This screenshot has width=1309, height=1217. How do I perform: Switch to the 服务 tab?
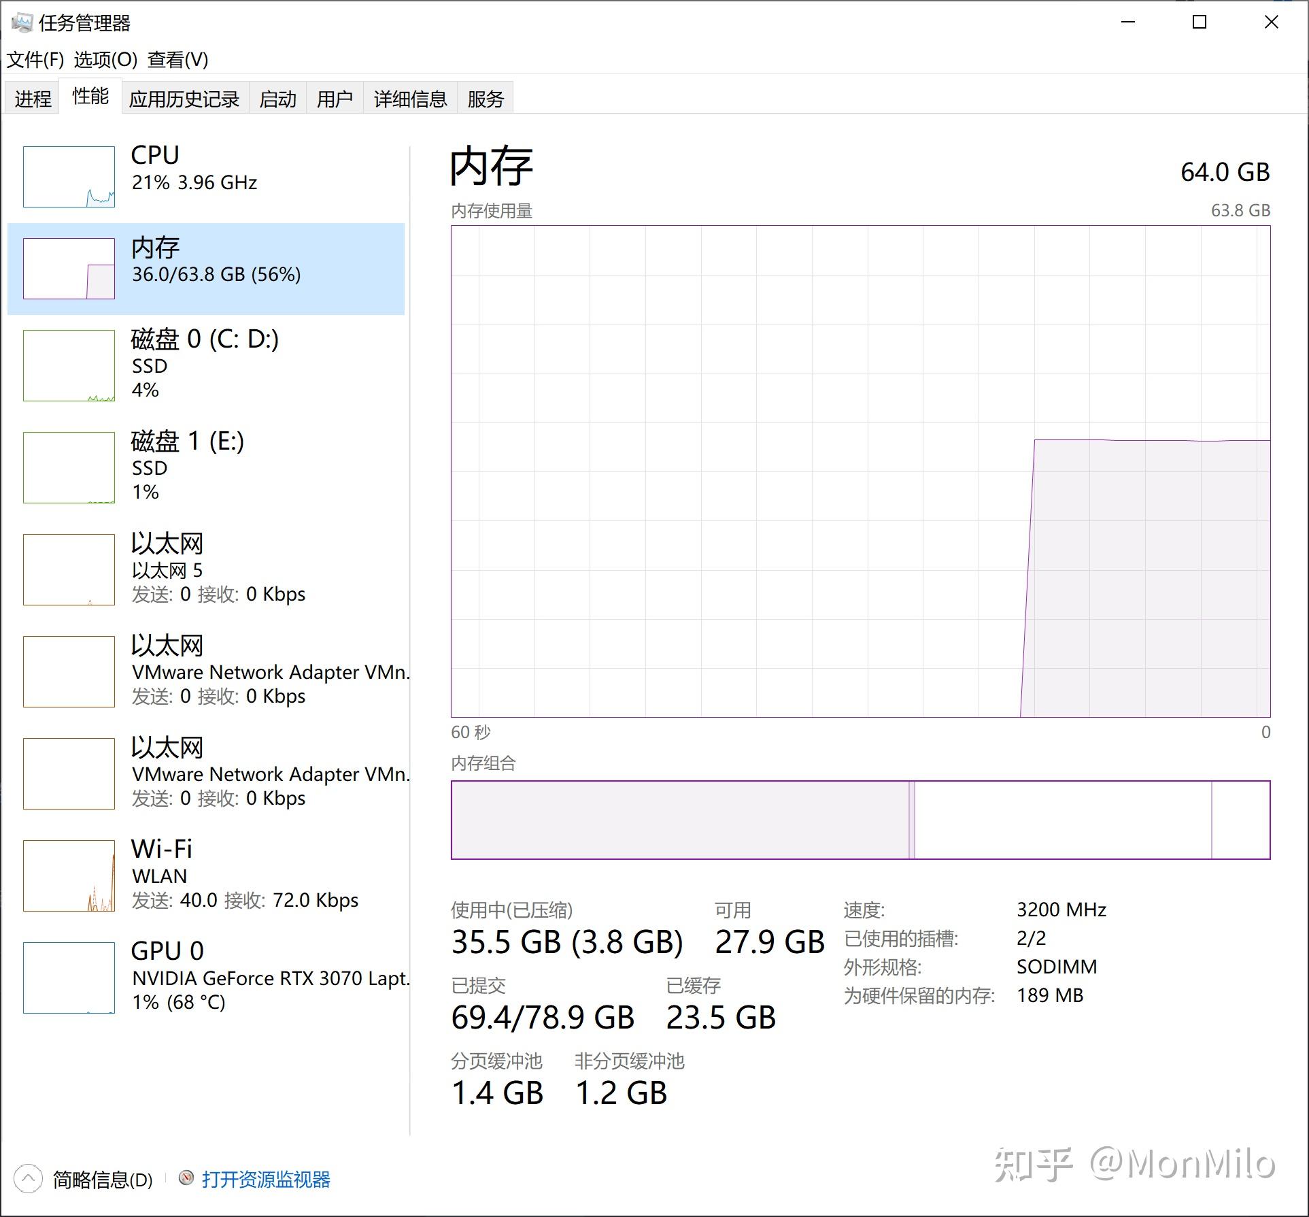click(x=484, y=97)
